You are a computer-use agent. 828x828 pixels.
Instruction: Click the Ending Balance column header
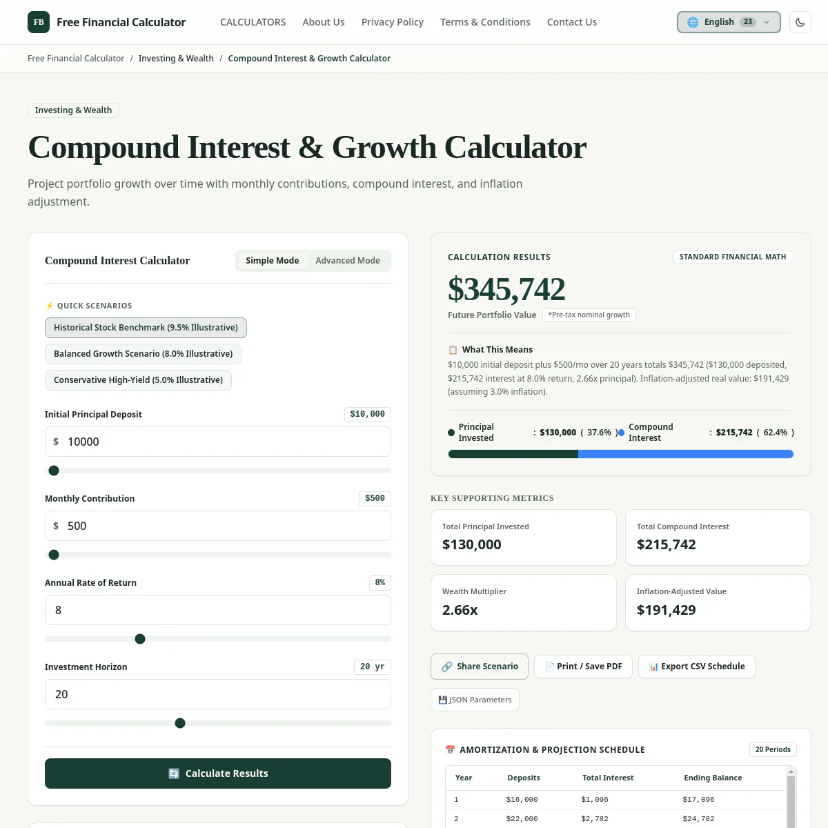click(x=713, y=778)
